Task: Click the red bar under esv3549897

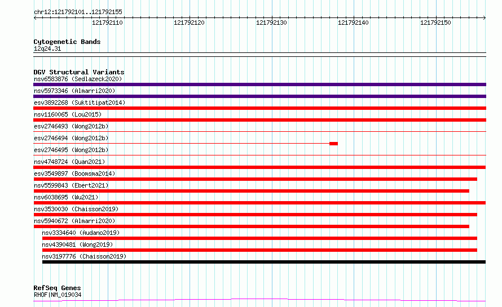Action: (x=255, y=179)
